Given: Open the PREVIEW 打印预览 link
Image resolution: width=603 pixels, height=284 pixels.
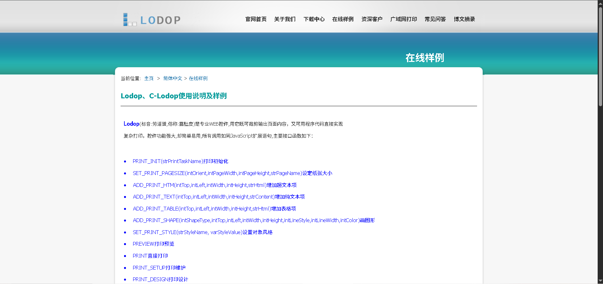Looking at the screenshot, I should (x=153, y=244).
